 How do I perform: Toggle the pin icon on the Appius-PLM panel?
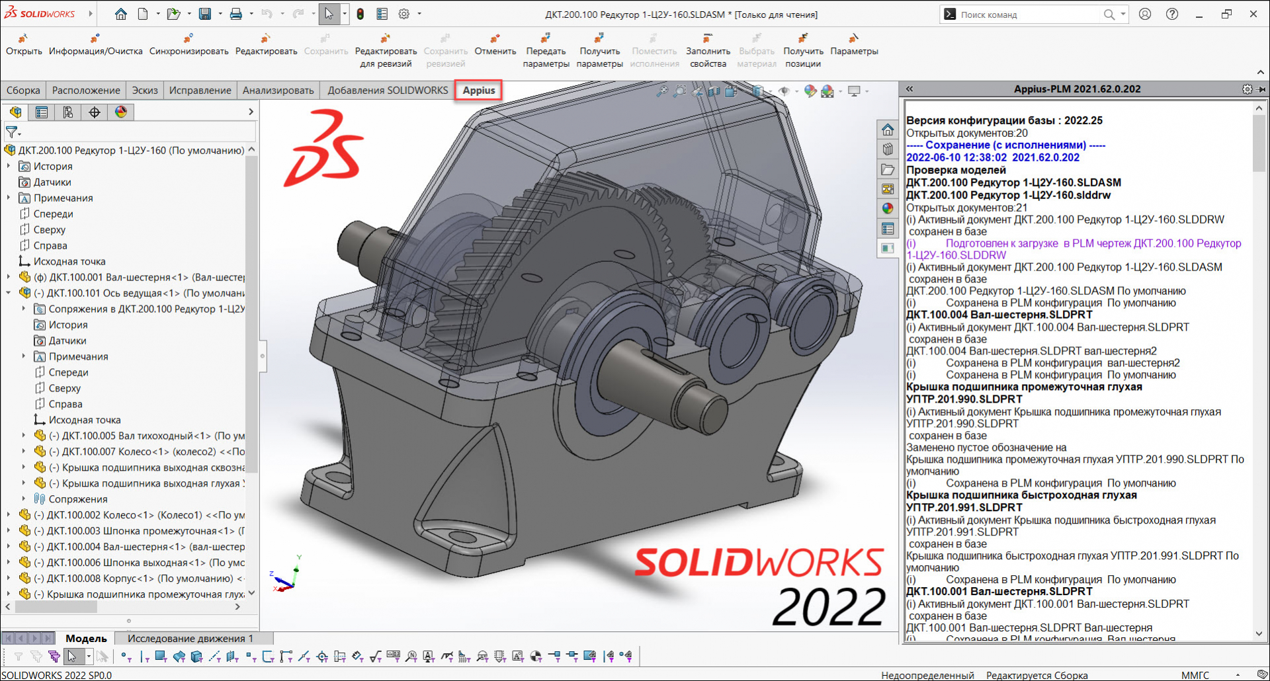pyautogui.click(x=1261, y=89)
